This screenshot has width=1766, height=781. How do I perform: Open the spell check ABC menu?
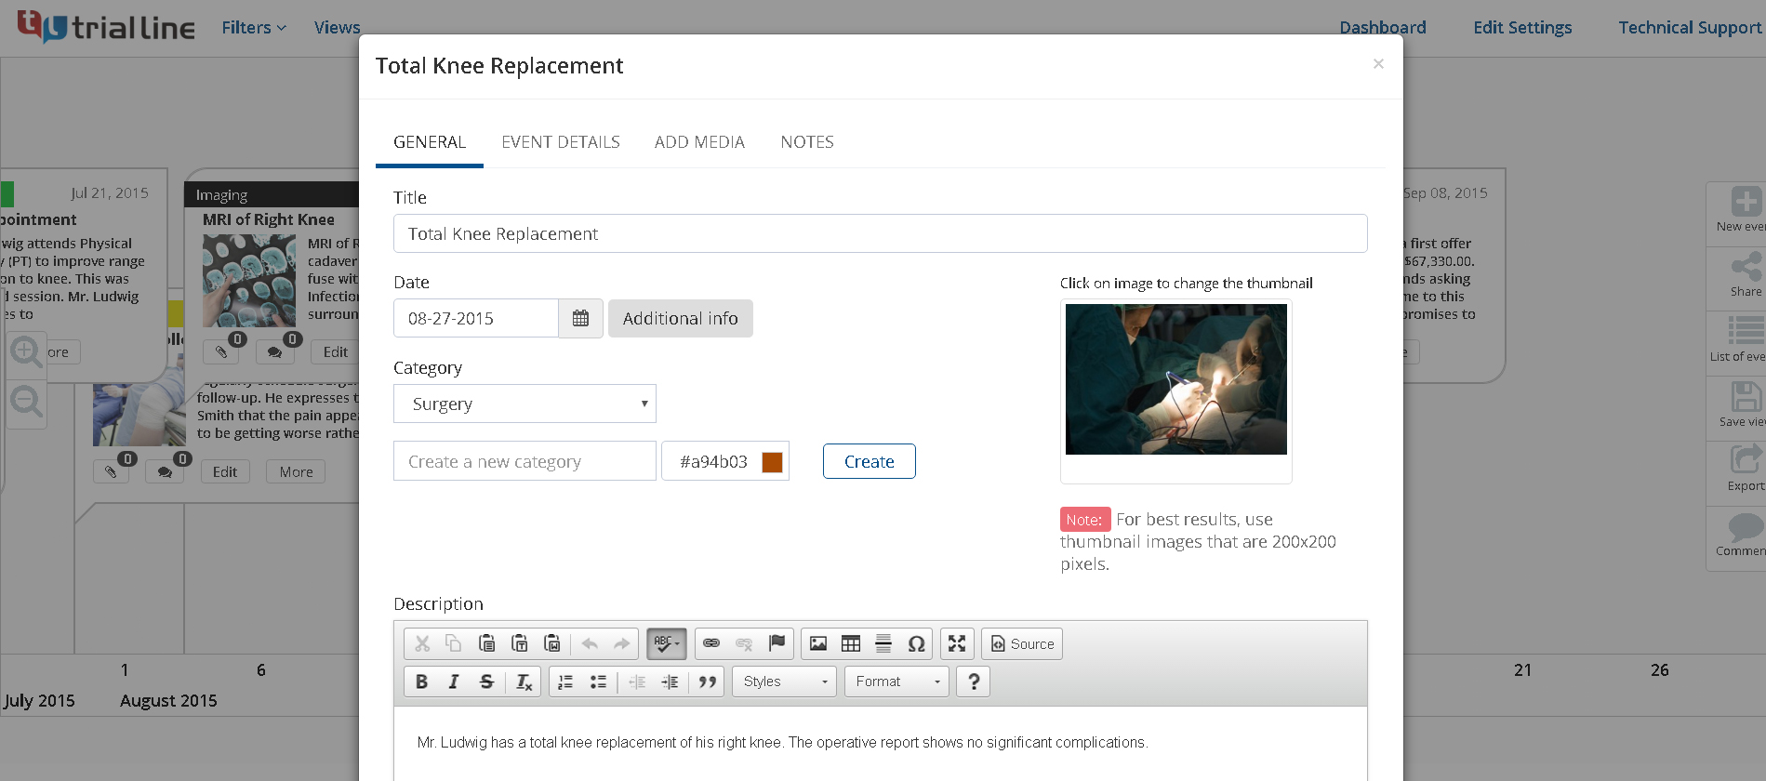[x=667, y=643]
